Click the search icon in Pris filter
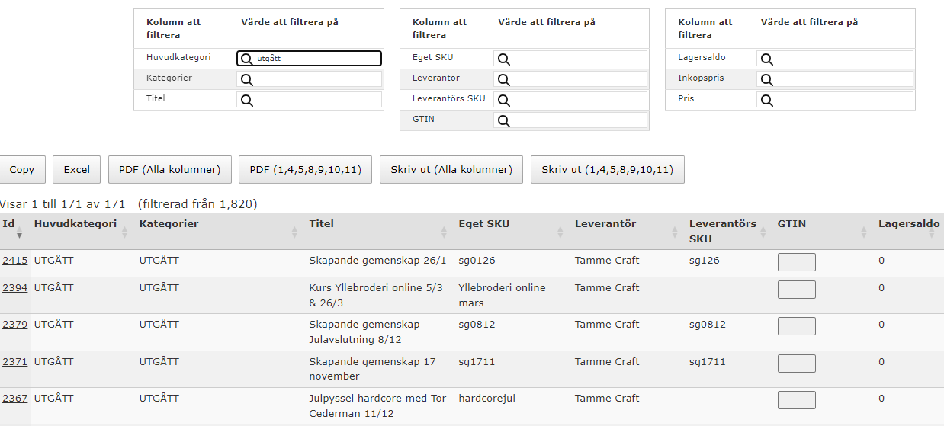 (x=766, y=100)
